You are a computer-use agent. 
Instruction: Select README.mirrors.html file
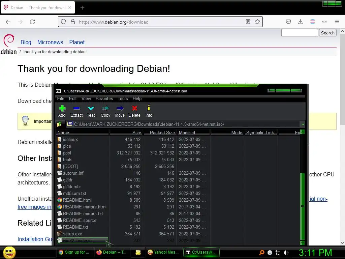click(85, 207)
